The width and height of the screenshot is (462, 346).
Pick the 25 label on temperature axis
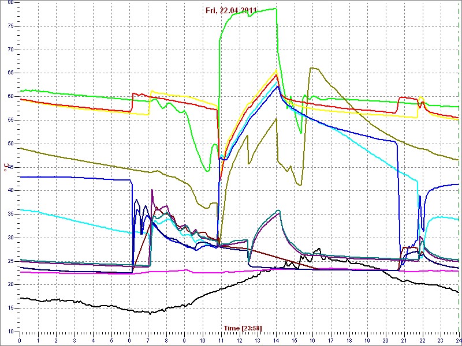(10, 261)
